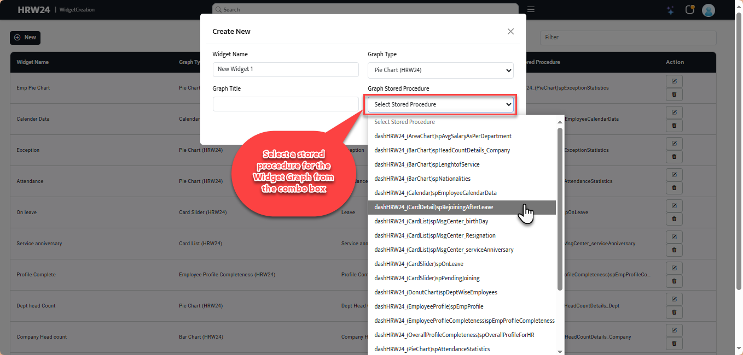Expand the Graph Type dropdown
743x355 pixels.
(440, 70)
